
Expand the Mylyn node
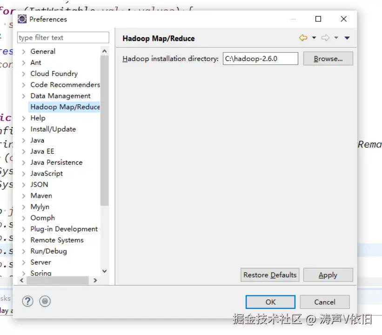click(23, 207)
